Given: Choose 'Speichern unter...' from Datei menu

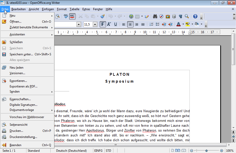Looking at the screenshot, I should (x=21, y=54).
